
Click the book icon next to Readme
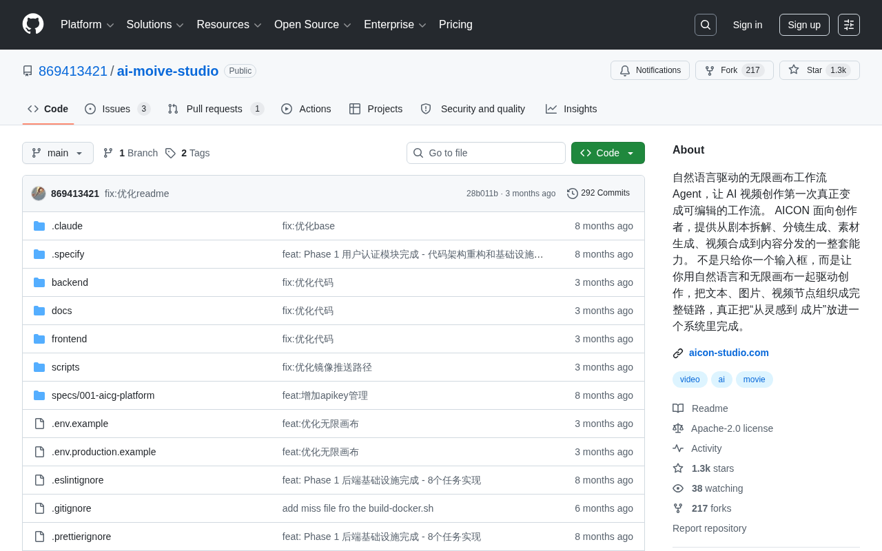678,408
